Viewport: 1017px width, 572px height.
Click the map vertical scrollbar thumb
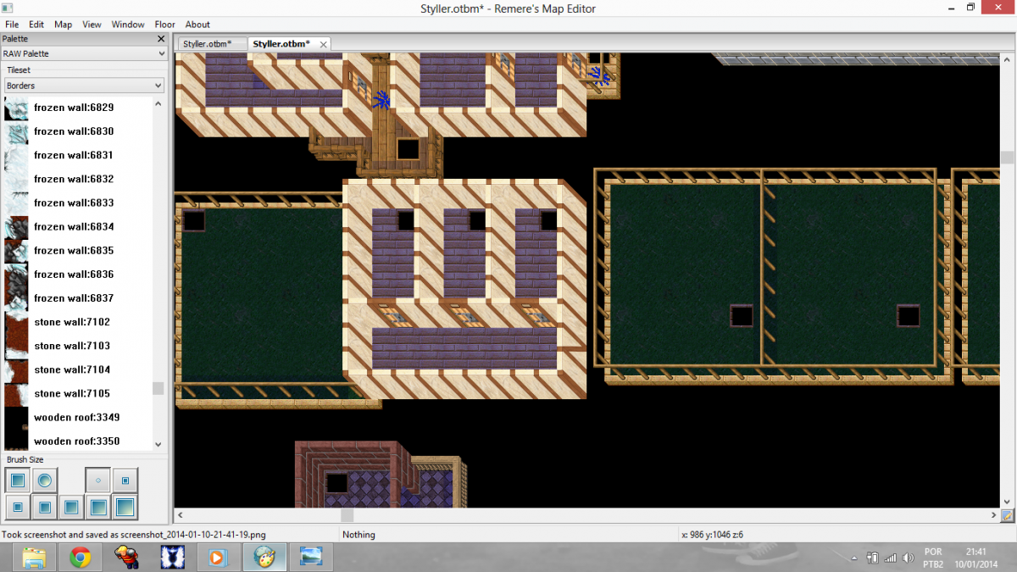(x=1007, y=157)
